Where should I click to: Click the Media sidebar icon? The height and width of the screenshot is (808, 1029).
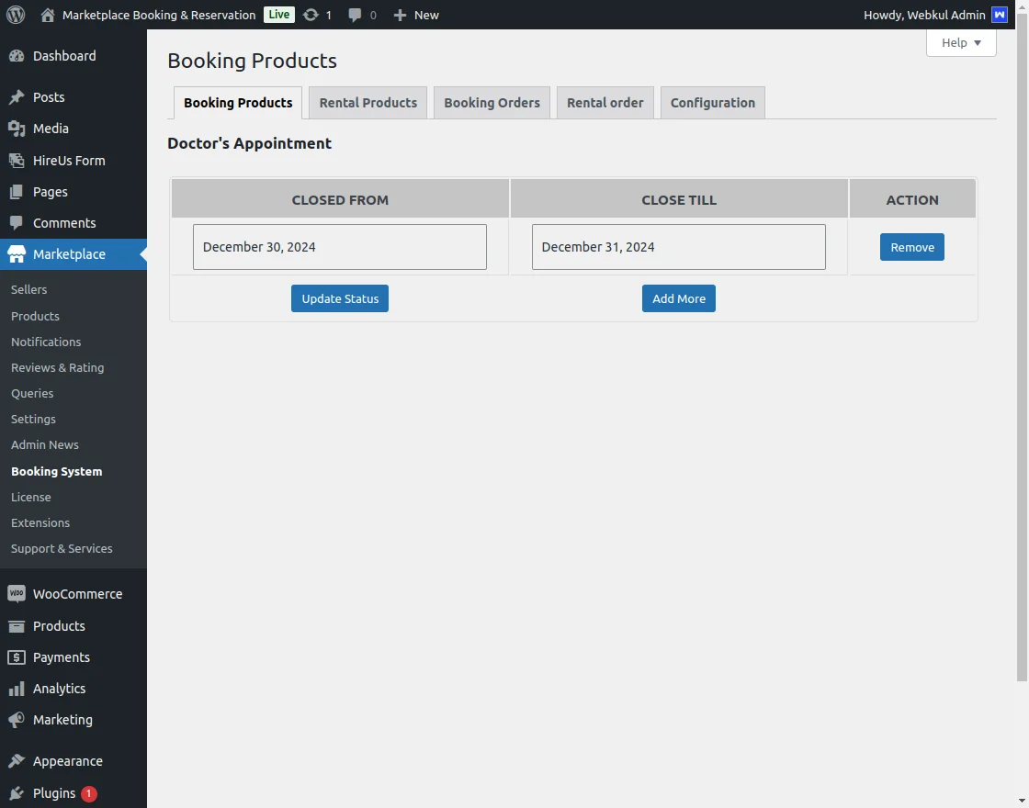point(17,129)
